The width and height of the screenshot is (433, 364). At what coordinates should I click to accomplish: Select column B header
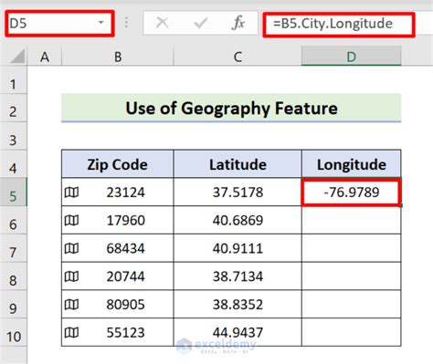tap(118, 57)
